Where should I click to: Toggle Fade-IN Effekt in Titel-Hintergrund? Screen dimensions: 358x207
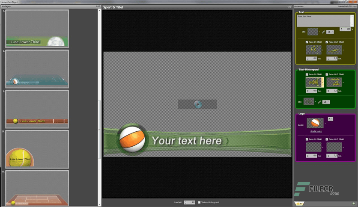coord(307,74)
